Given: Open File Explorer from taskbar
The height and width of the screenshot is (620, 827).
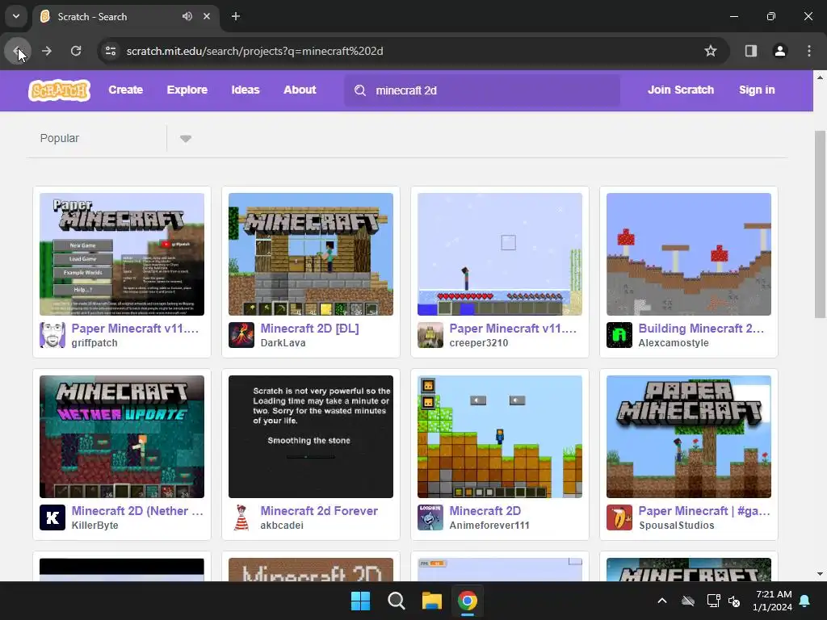Looking at the screenshot, I should (432, 601).
